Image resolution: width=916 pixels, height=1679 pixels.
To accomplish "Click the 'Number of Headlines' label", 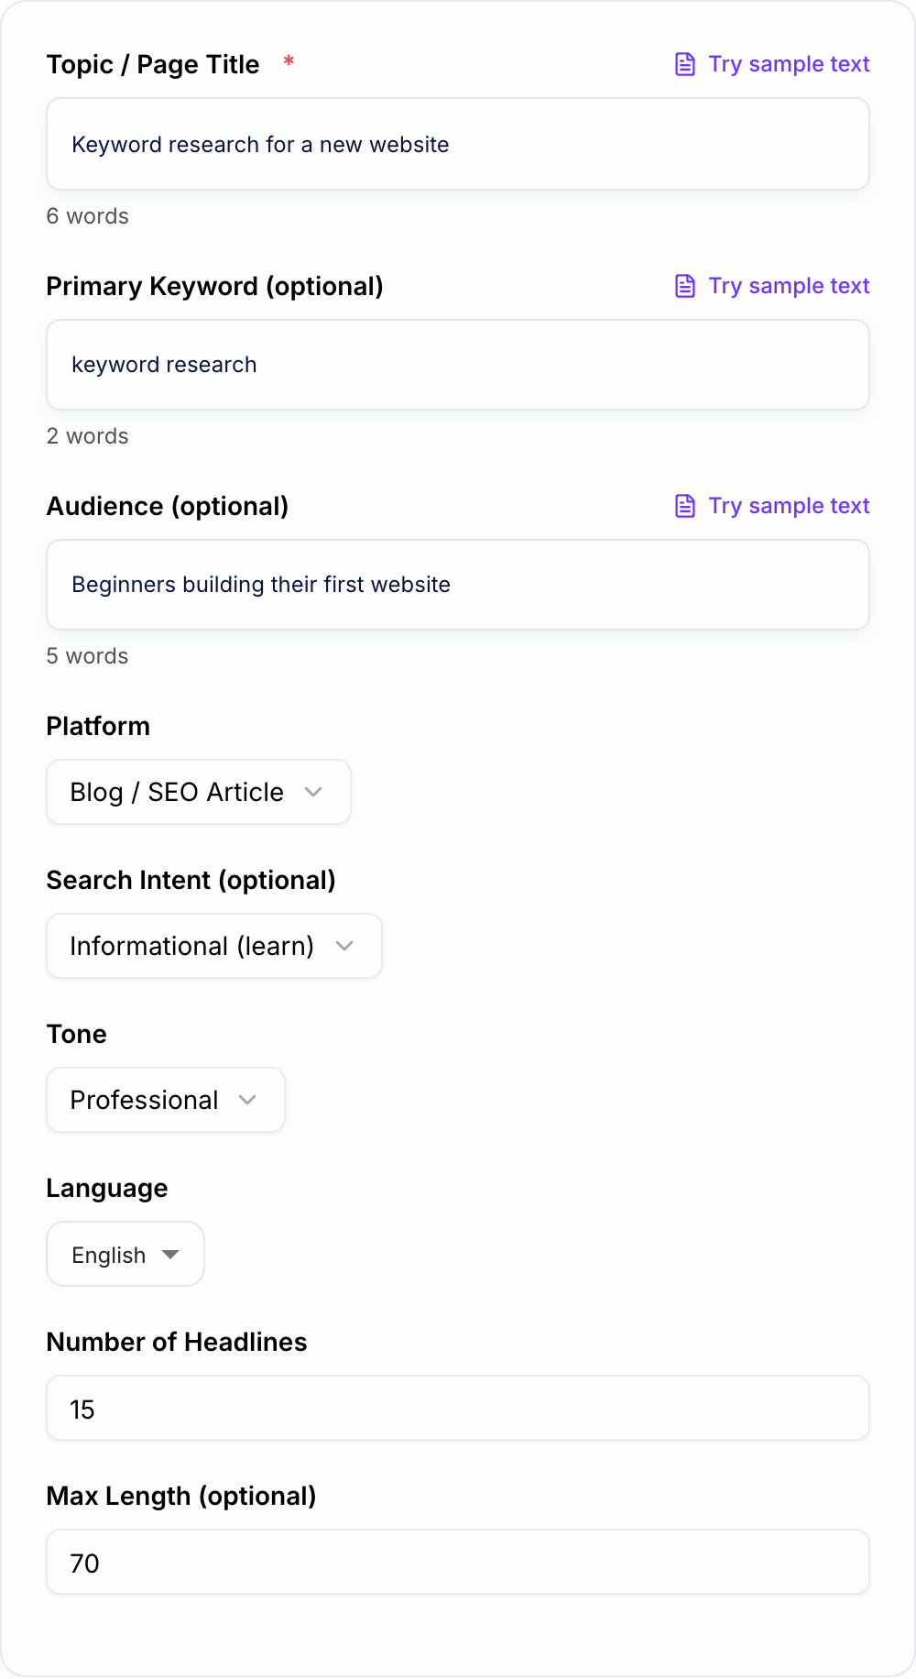I will (x=177, y=1342).
